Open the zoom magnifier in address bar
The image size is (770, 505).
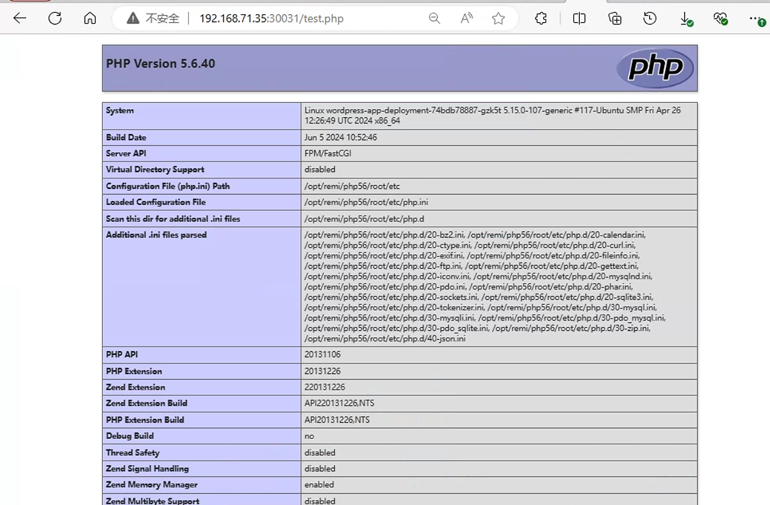tap(435, 19)
